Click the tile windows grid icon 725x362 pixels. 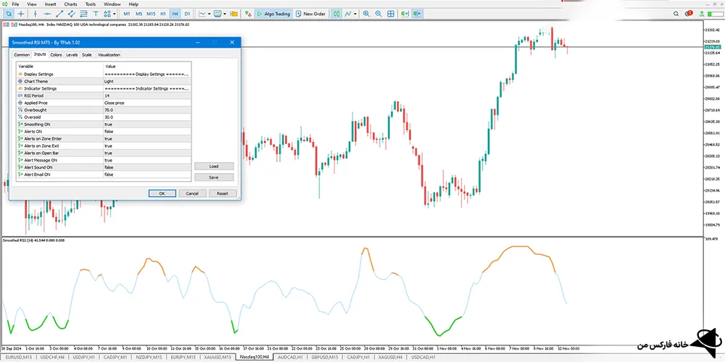click(391, 14)
